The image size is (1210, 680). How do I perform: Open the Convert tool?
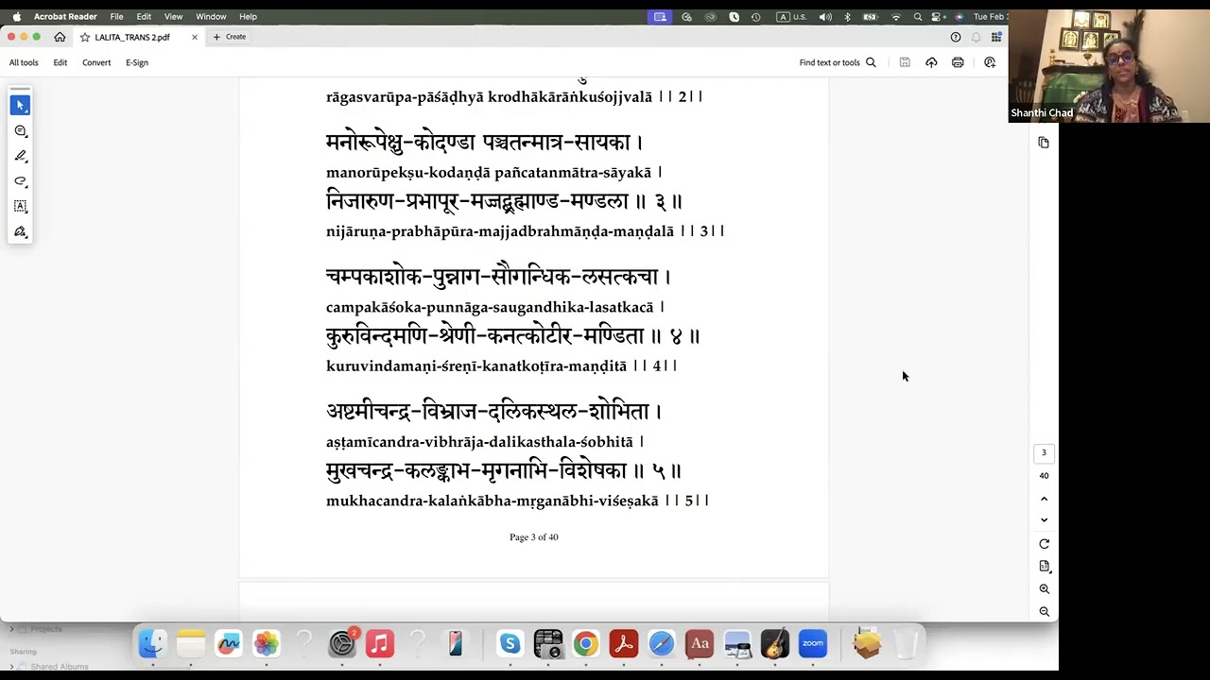[96, 62]
